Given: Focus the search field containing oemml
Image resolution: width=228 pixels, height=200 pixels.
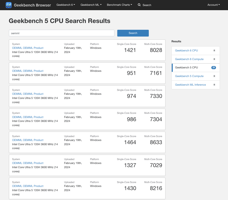Looking at the screenshot, I should click(x=61, y=33).
